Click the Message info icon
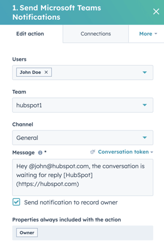Screen dimensions: 164x252 pyautogui.click(x=40, y=152)
